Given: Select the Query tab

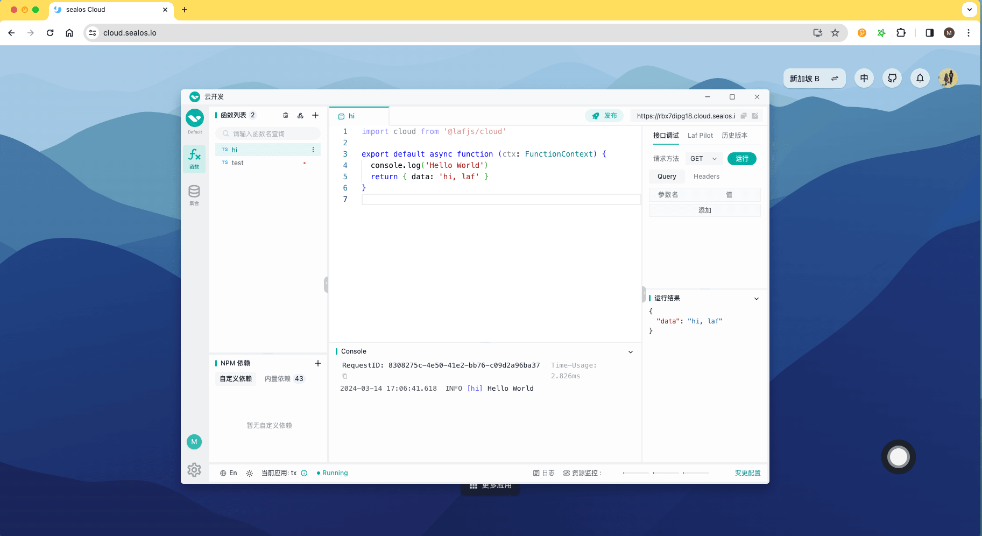Looking at the screenshot, I should [x=667, y=177].
